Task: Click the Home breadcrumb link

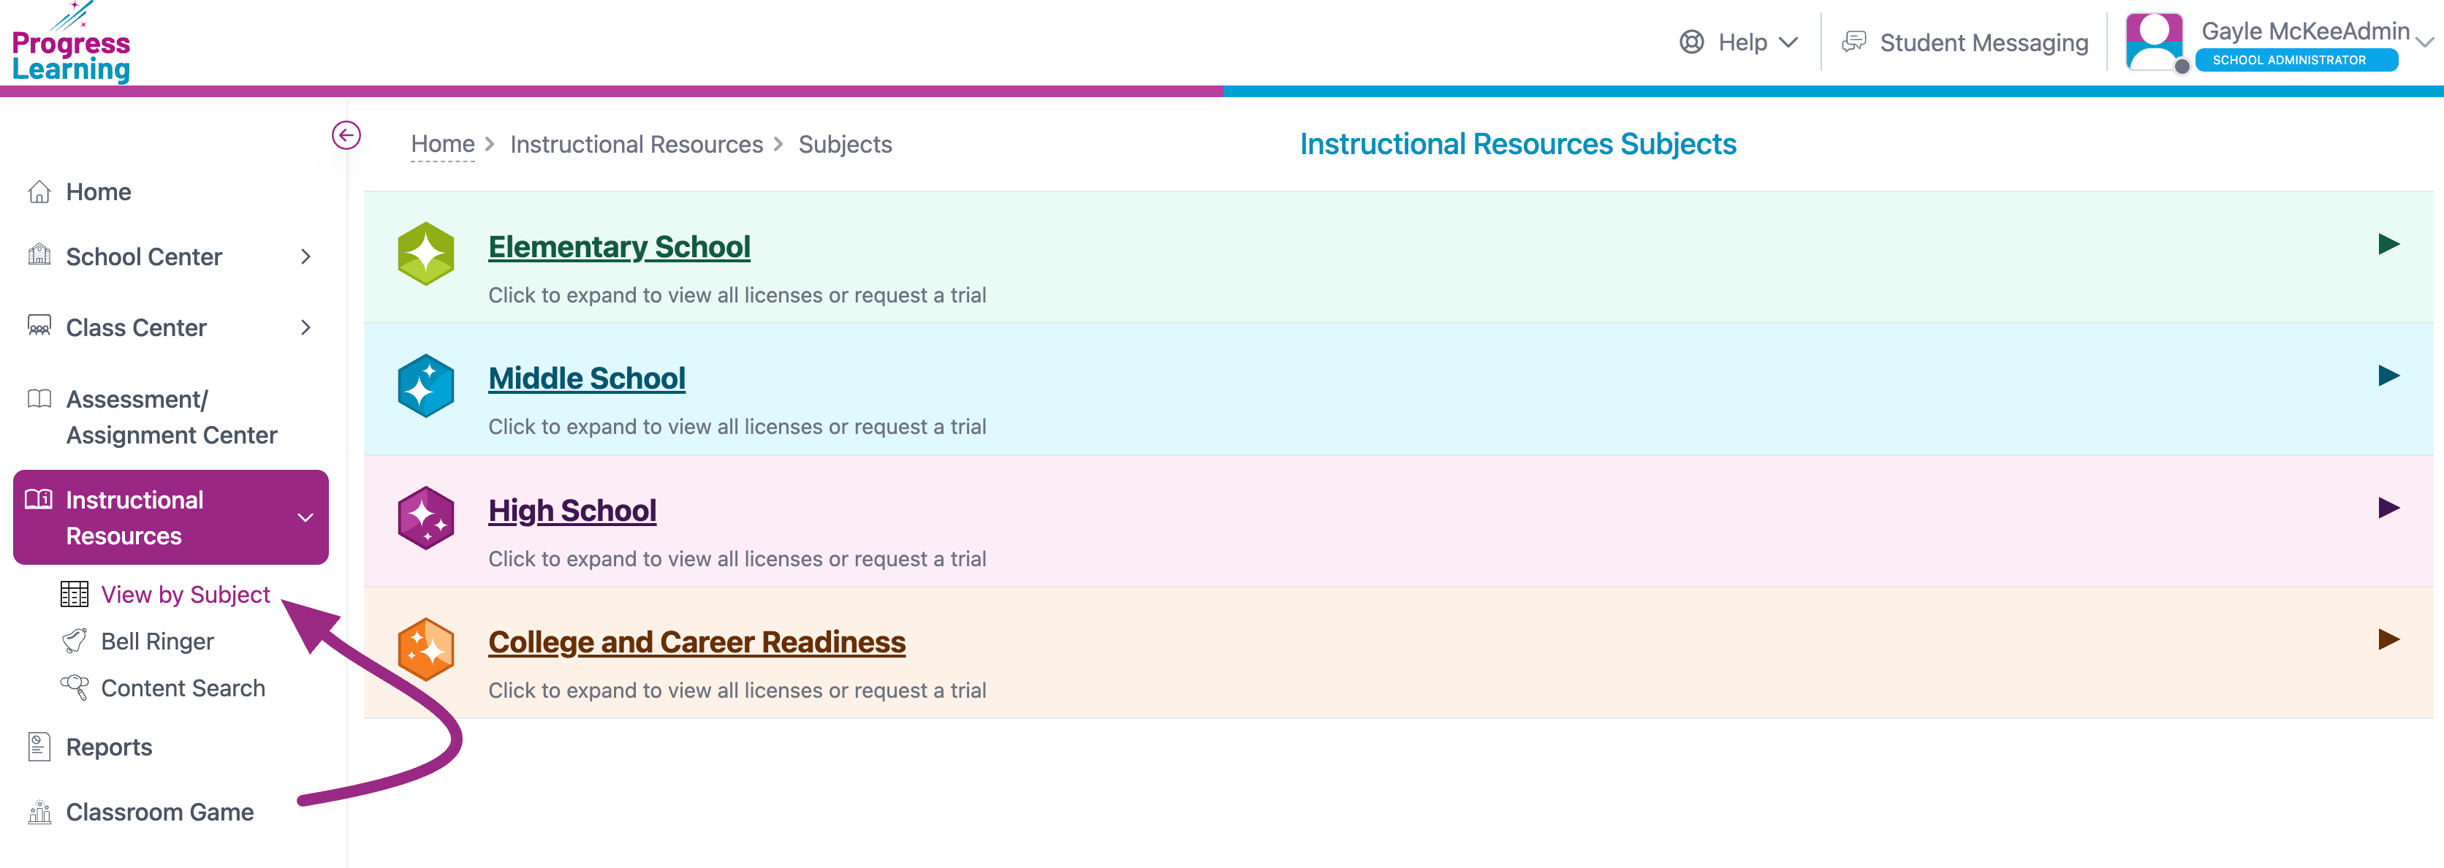Action: coord(442,144)
